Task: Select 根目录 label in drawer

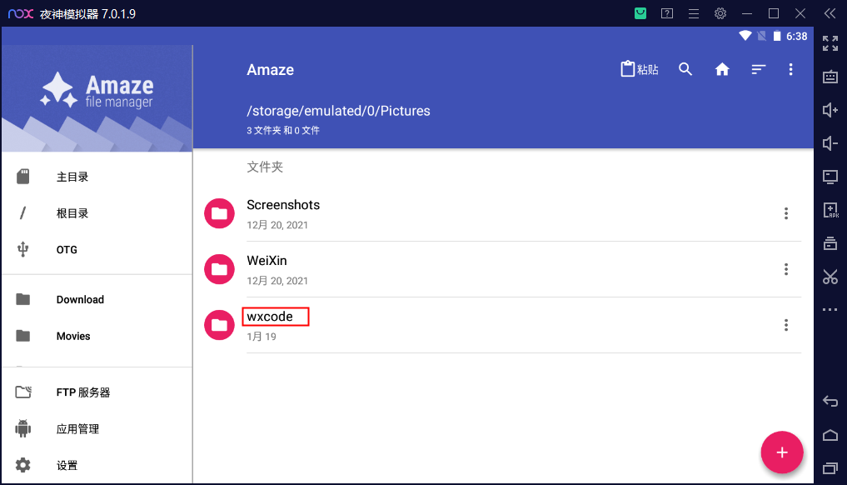Action: point(72,213)
